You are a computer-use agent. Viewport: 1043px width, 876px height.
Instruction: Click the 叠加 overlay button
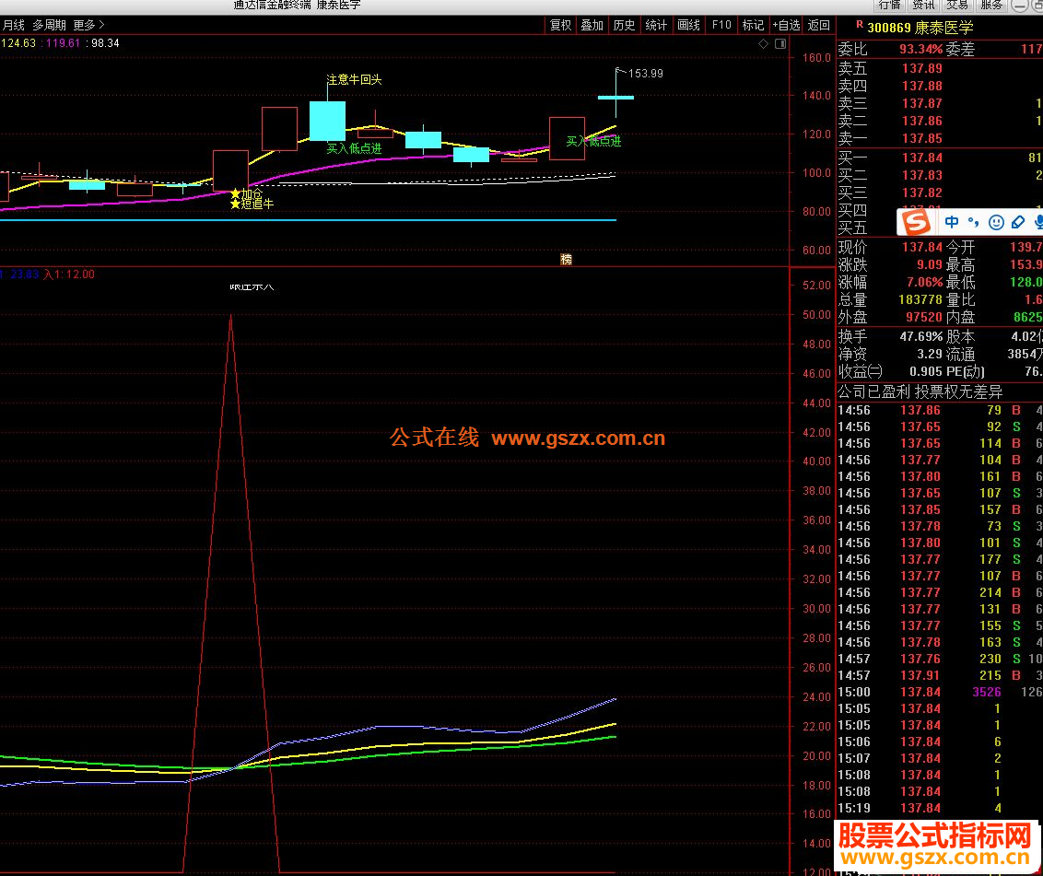(592, 25)
